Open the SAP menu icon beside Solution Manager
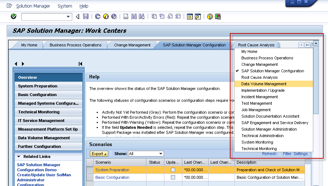The height and width of the screenshot is (186, 328). [x=9, y=6]
